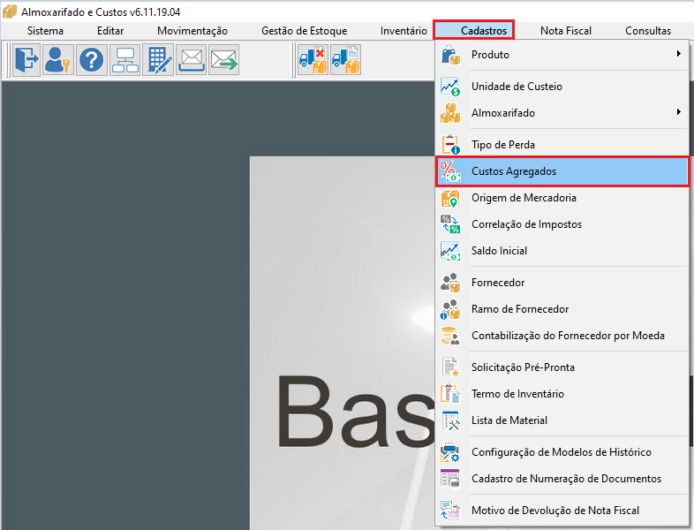This screenshot has width=694, height=530.
Task: Choose Configuração de Modelos de Histórico
Action: pyautogui.click(x=562, y=452)
